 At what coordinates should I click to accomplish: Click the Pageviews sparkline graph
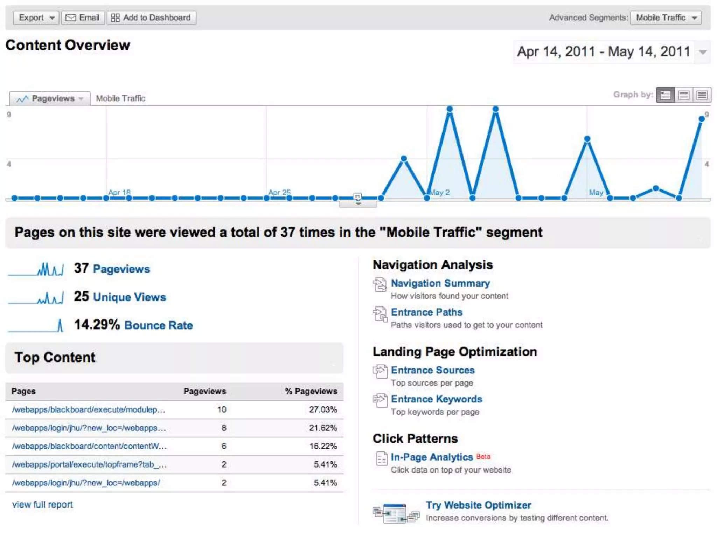pos(36,269)
